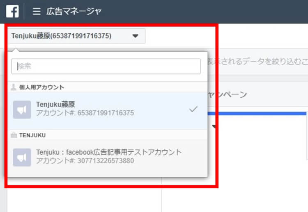Open the Tenjuku藤原(653871991716375) account dropdown
Viewport: 308px width, 212px height.
tap(76, 36)
